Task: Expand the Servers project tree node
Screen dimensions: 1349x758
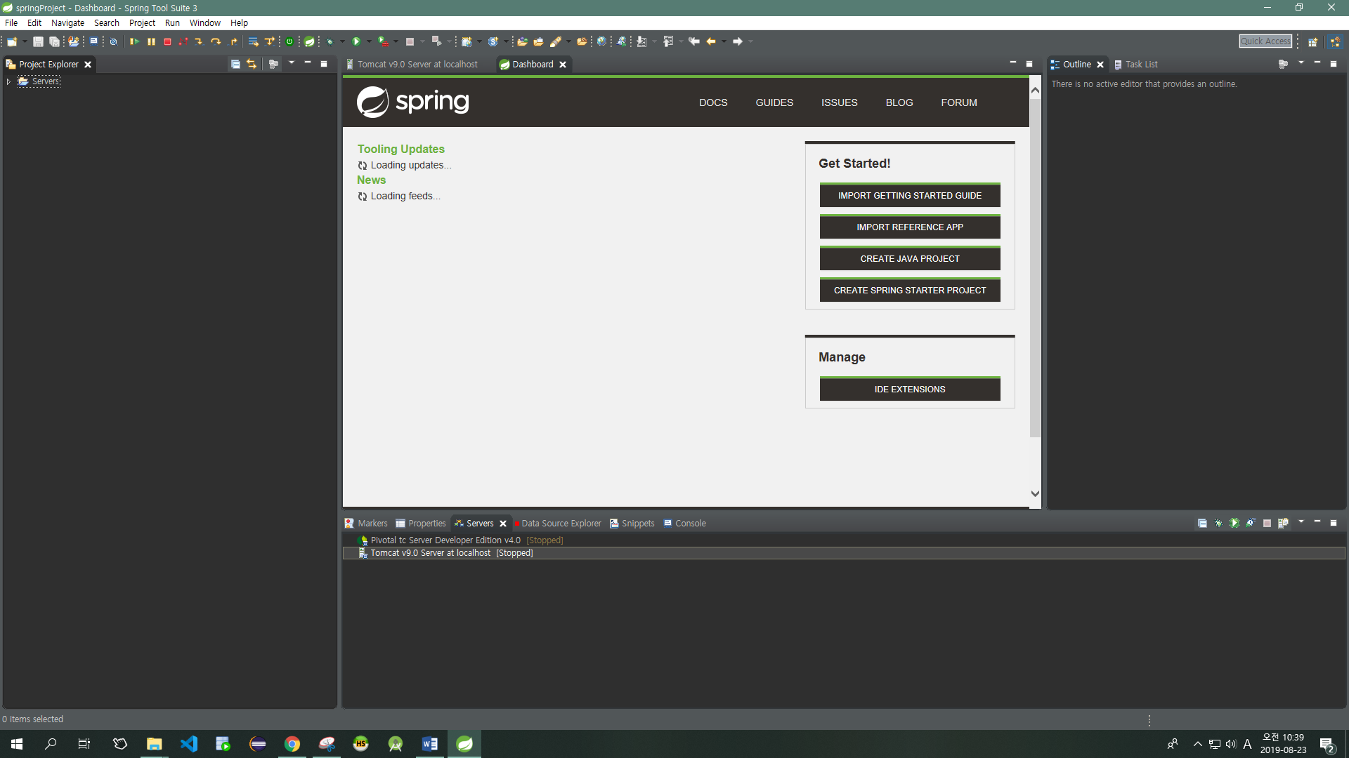Action: point(8,81)
